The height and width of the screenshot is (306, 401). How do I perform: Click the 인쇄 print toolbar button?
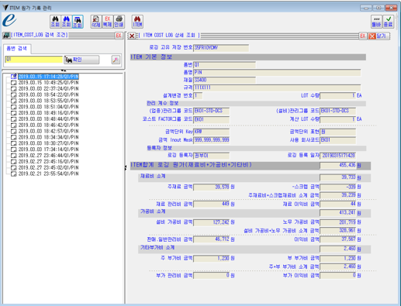pyautogui.click(x=119, y=22)
